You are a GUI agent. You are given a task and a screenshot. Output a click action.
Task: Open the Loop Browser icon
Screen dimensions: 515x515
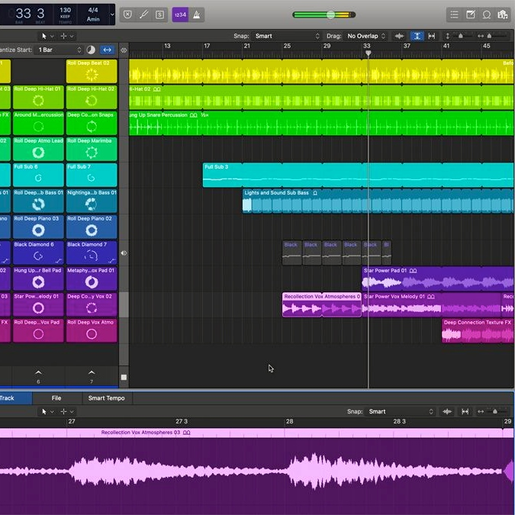[x=487, y=14]
